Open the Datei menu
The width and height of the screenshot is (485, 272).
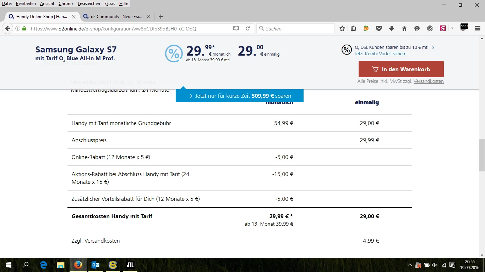[x=7, y=4]
